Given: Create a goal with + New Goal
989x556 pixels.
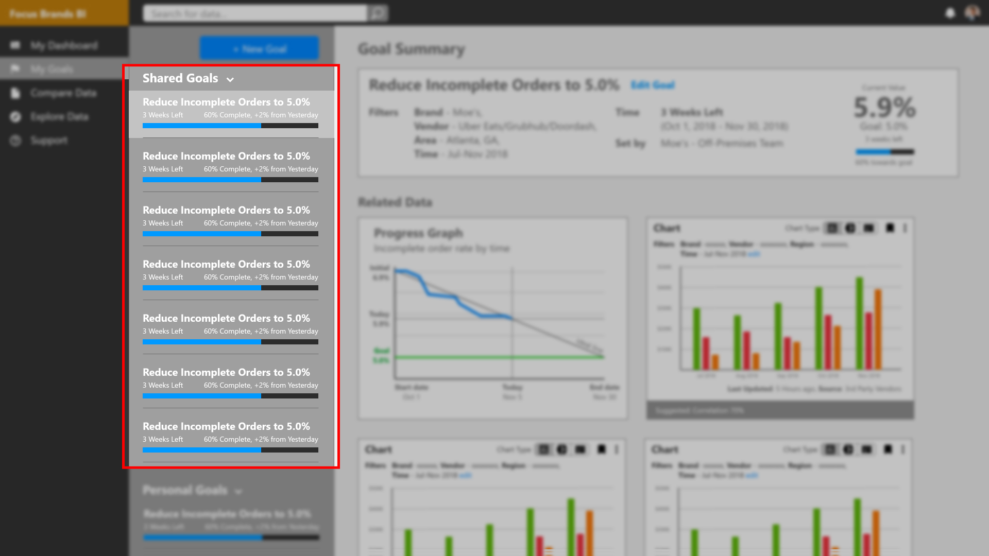Looking at the screenshot, I should pos(260,49).
